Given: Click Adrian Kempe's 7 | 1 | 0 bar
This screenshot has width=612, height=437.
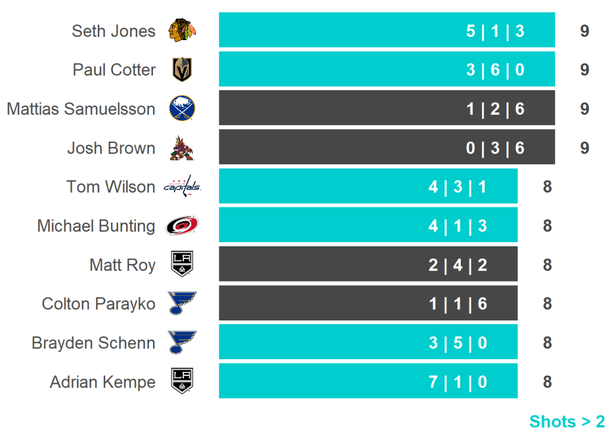Looking at the screenshot, I should 368,381.
